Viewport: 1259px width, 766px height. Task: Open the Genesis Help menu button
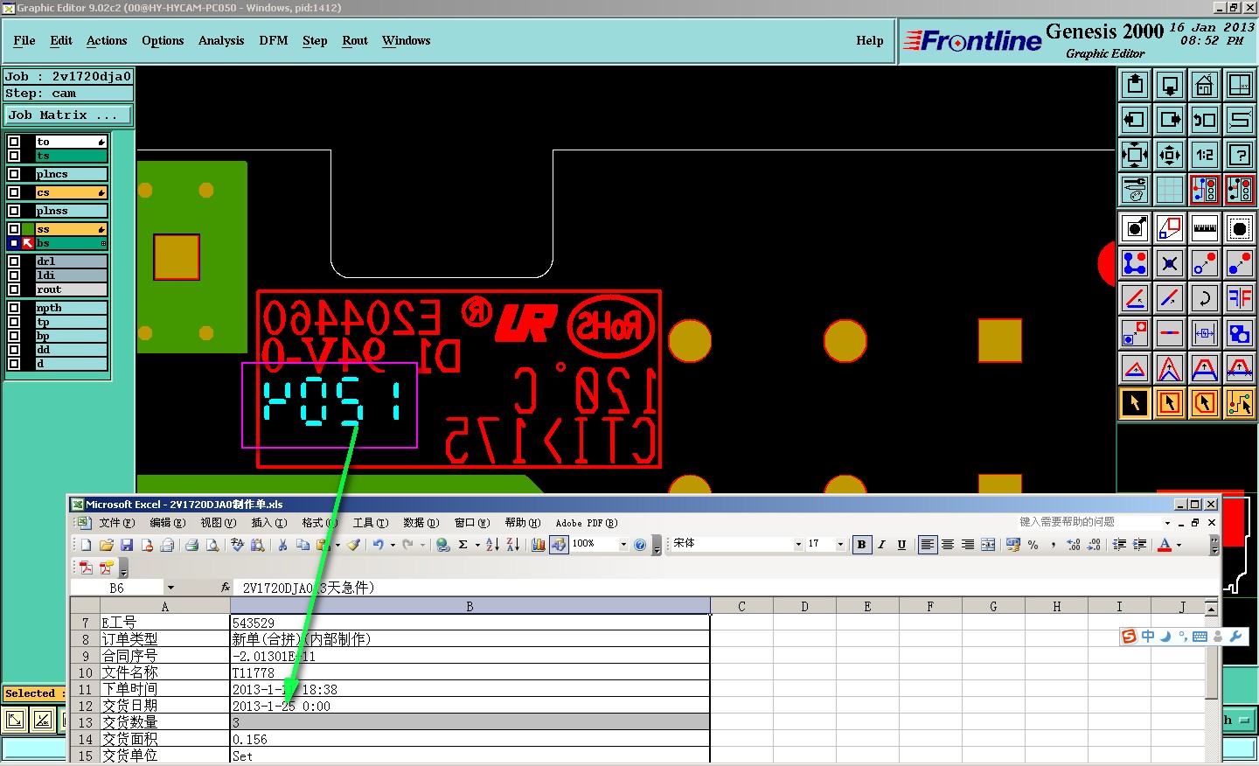[x=870, y=40]
